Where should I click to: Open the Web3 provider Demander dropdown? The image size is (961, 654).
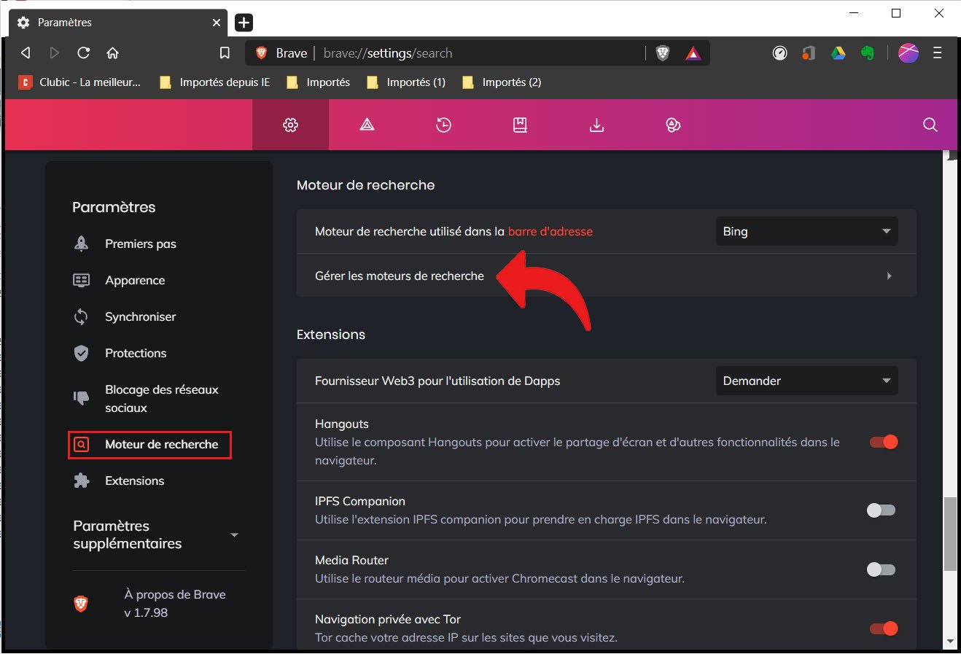point(806,381)
